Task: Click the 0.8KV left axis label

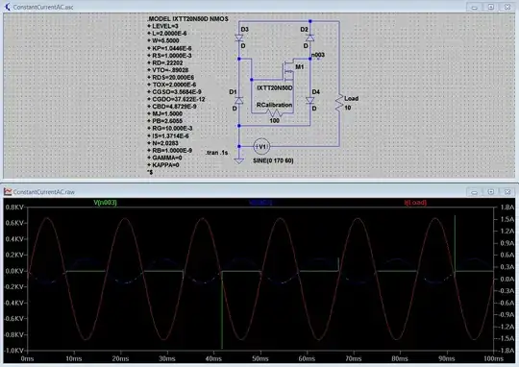Action: [x=14, y=208]
